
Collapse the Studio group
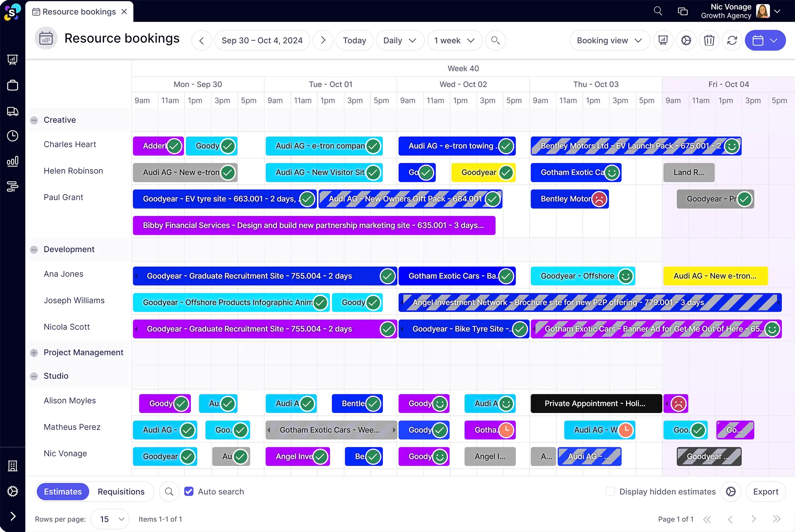pos(34,376)
